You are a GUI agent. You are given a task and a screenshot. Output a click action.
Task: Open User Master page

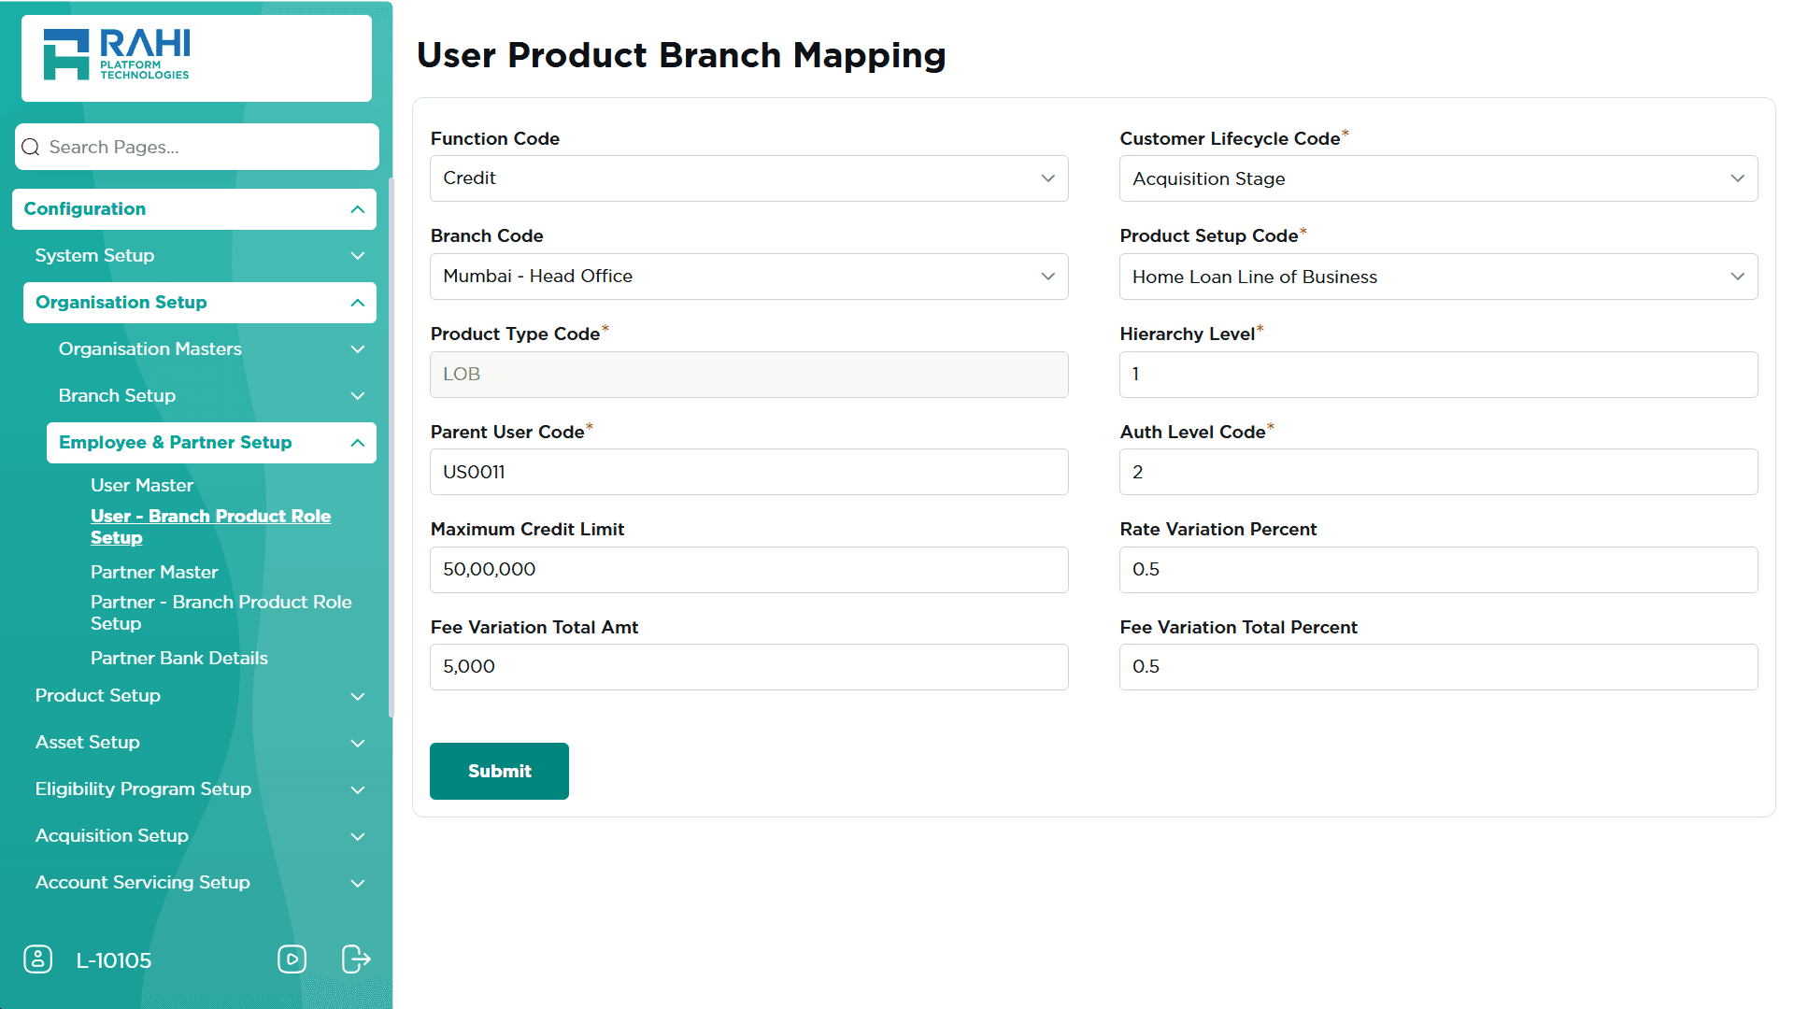click(142, 485)
